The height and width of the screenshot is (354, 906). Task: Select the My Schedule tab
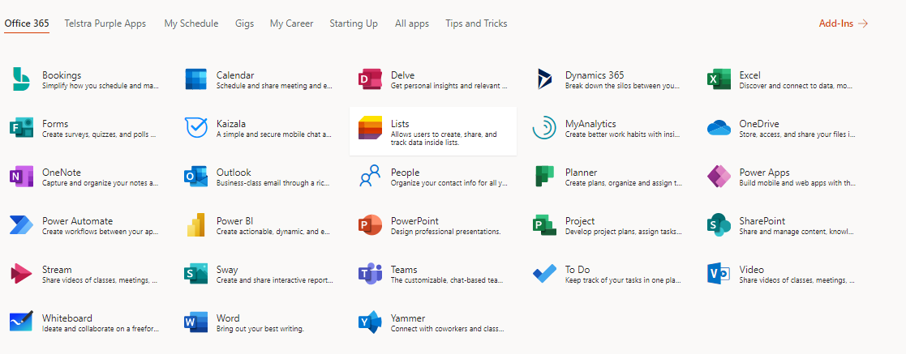(191, 23)
